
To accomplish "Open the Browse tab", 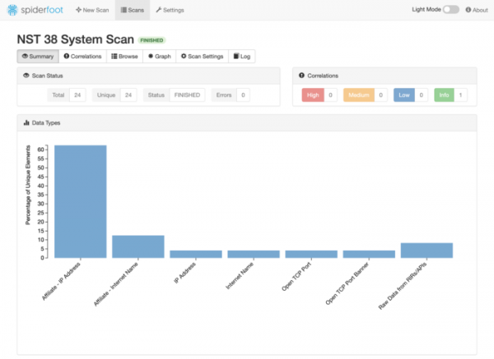I will tap(125, 57).
